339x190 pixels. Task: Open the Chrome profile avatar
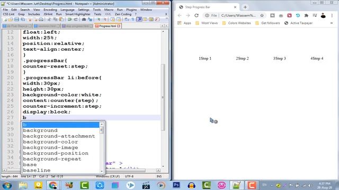point(323,15)
